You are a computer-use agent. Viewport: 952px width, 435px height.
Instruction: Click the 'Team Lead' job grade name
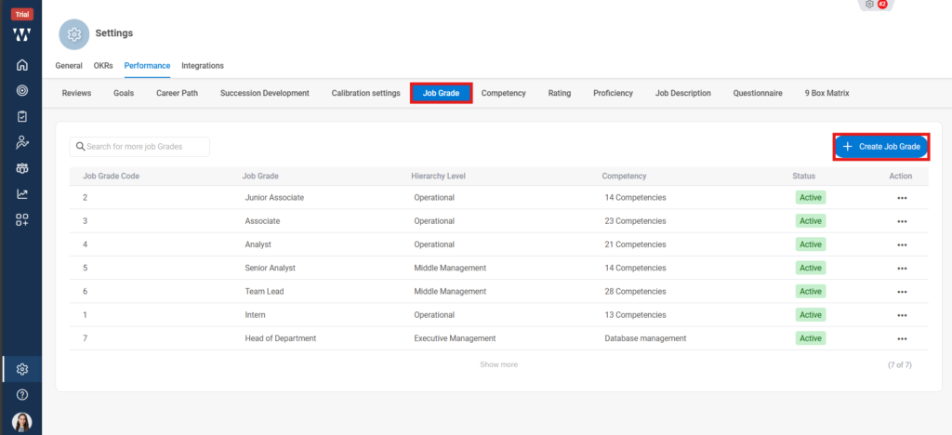264,292
